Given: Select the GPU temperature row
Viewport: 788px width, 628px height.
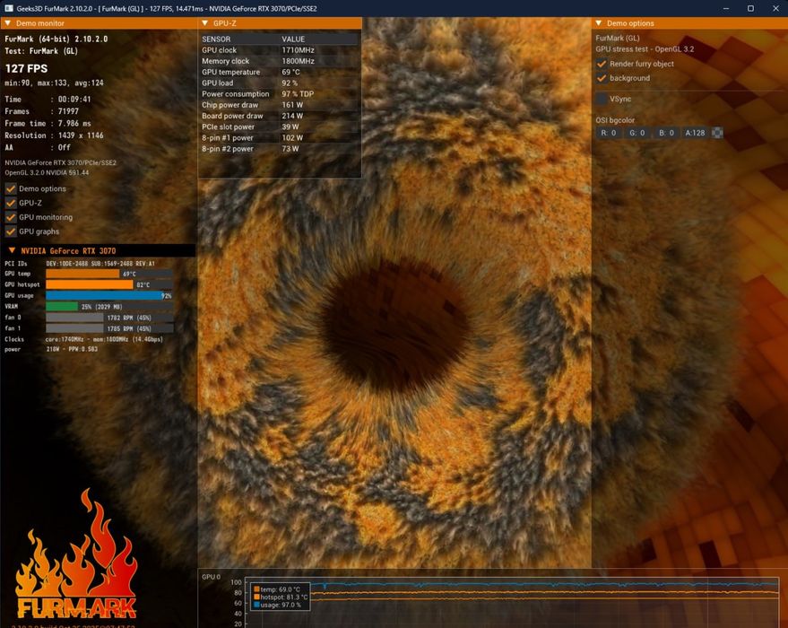Looking at the screenshot, I should tap(280, 72).
